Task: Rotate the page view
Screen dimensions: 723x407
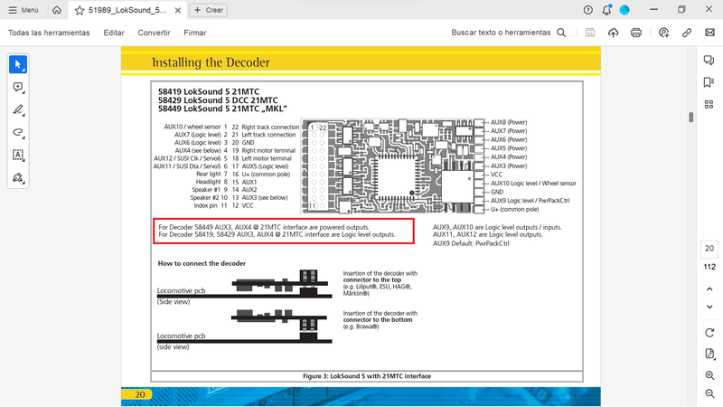Action: pos(709,333)
